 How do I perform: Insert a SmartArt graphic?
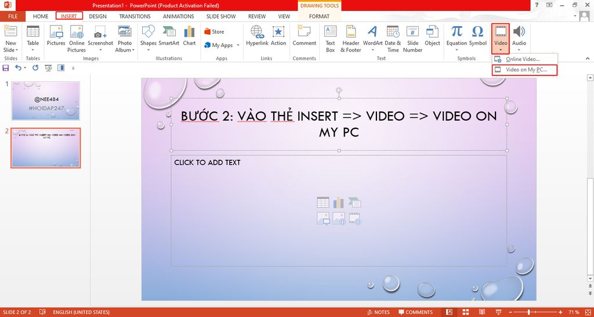point(169,36)
